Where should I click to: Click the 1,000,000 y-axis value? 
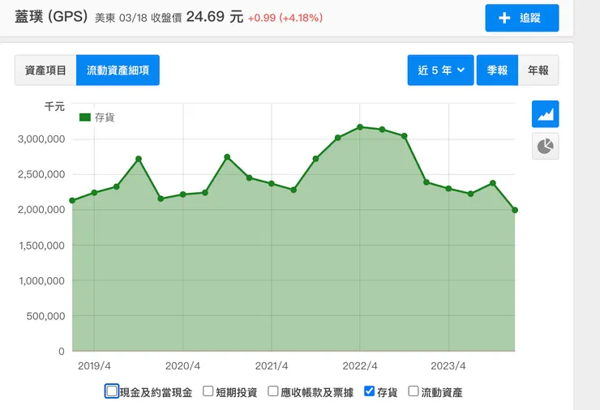tap(41, 281)
